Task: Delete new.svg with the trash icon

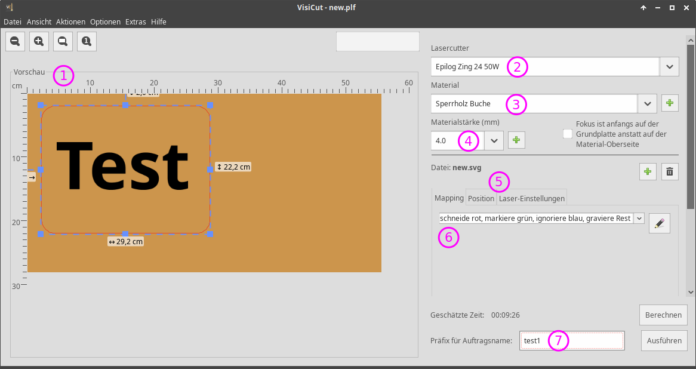Action: tap(670, 172)
